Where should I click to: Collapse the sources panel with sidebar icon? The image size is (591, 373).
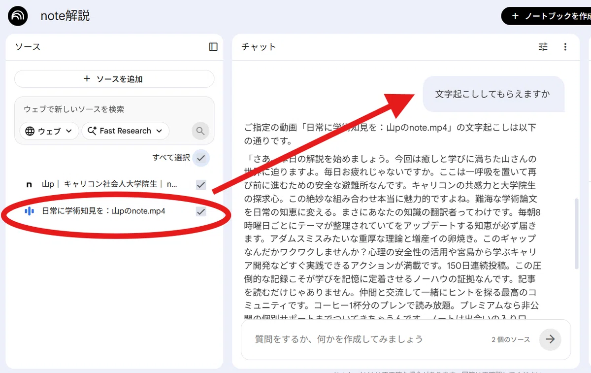coord(213,47)
